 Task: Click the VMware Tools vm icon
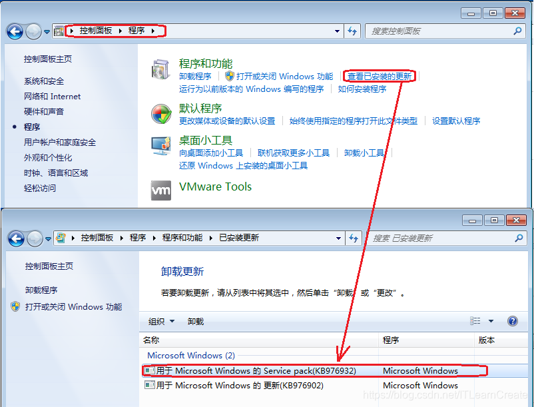click(161, 190)
